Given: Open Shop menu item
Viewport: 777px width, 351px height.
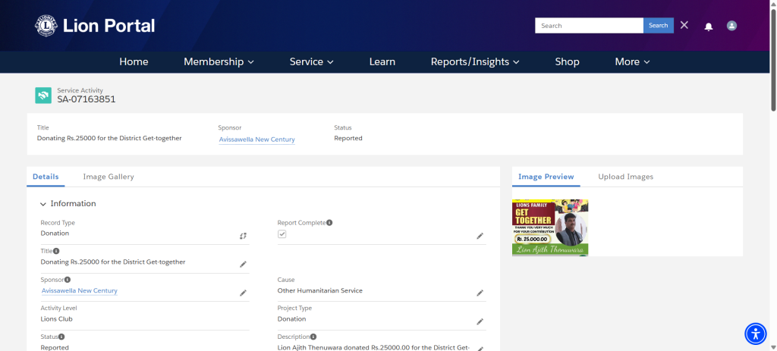Looking at the screenshot, I should point(567,62).
